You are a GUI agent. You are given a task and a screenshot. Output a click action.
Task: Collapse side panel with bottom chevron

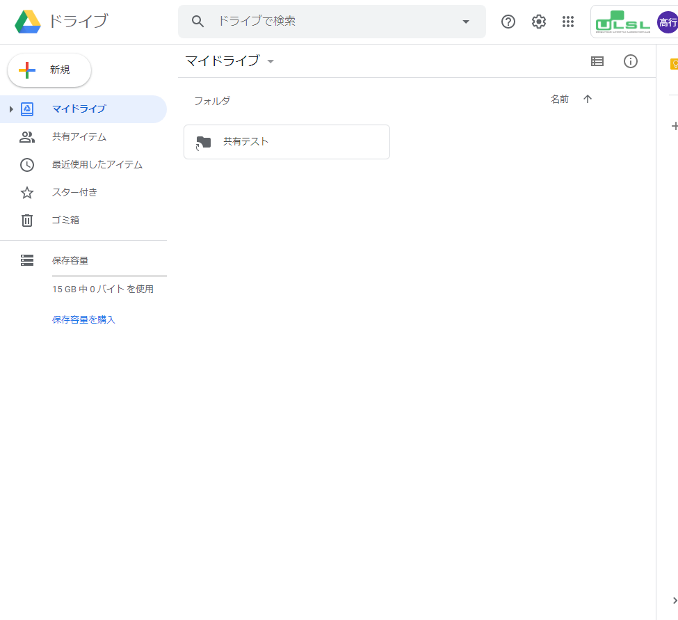[675, 601]
